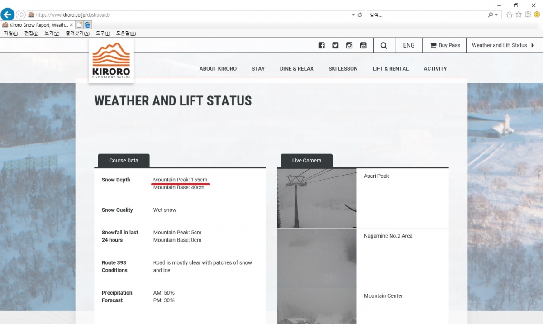Refresh the page with the reload icon
The width and height of the screenshot is (543, 324).
click(x=360, y=15)
